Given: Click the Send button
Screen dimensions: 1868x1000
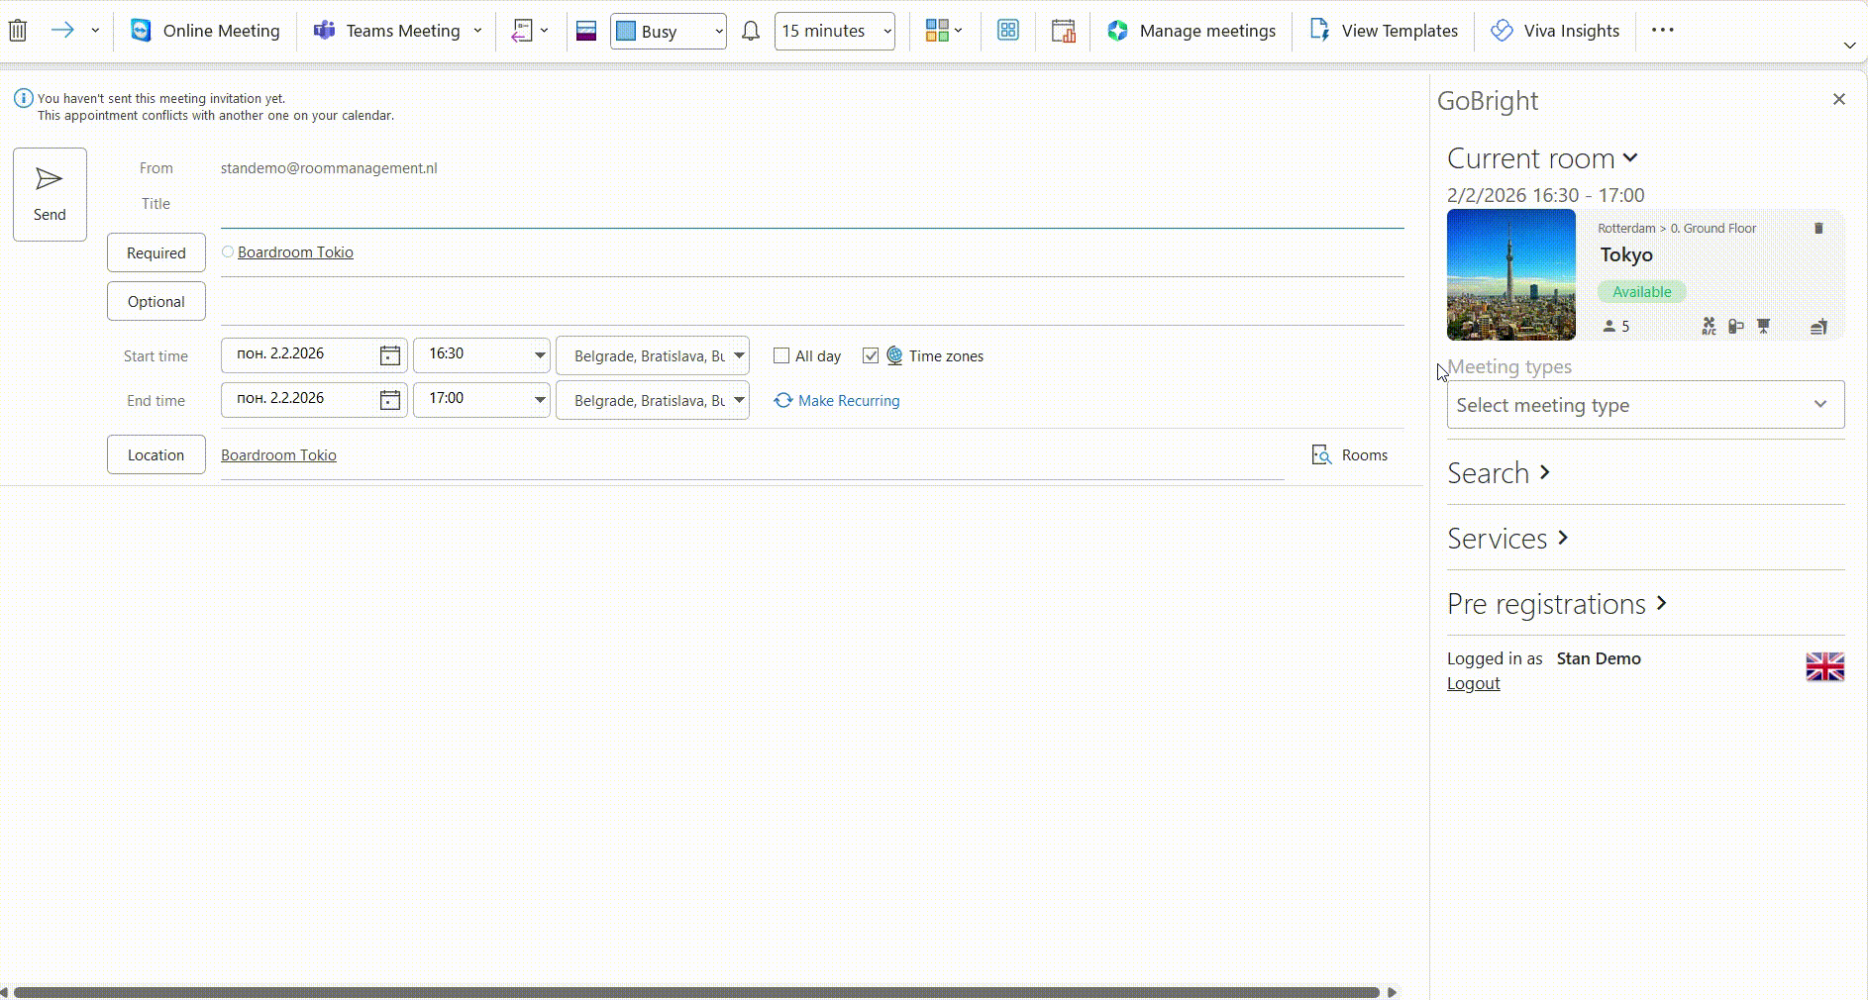Looking at the screenshot, I should (x=50, y=194).
